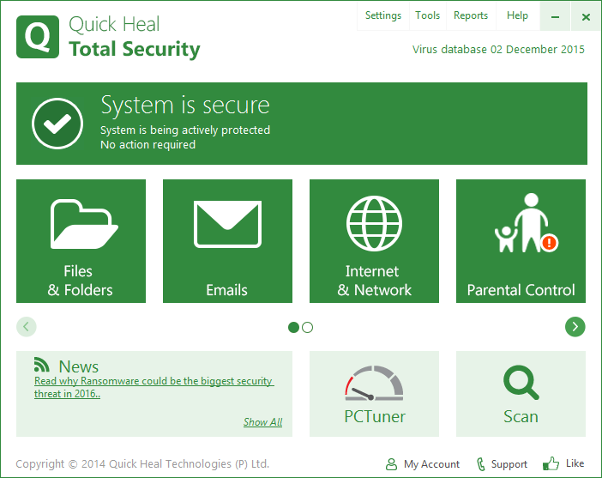The height and width of the screenshot is (478, 602).
Task: Click the thumbs-up Like icon
Action: coord(551,463)
